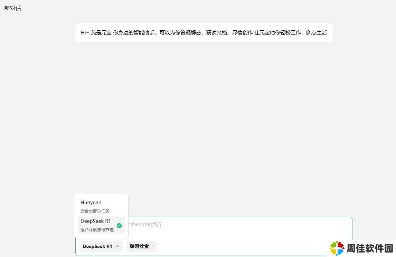Select the DeepSeek R1 model option
The width and height of the screenshot is (396, 257).
(101, 225)
